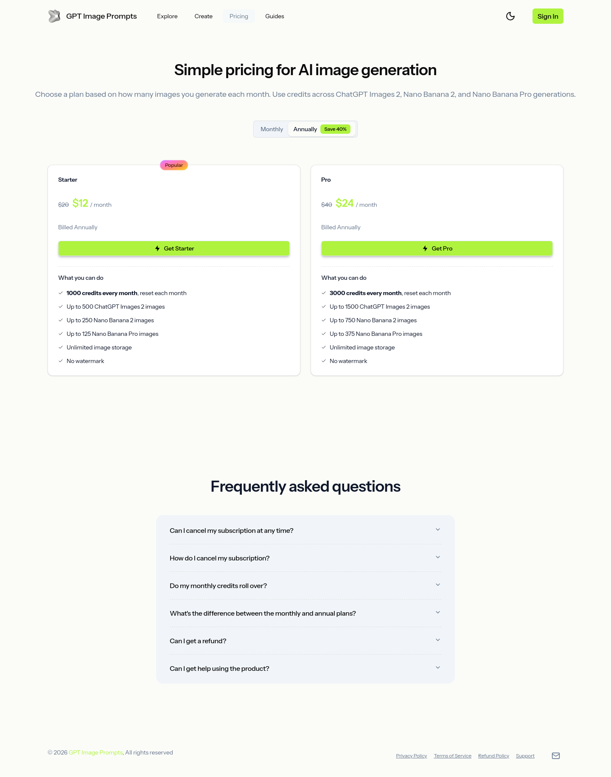
Task: Open the Explore nav item
Action: [x=167, y=16]
